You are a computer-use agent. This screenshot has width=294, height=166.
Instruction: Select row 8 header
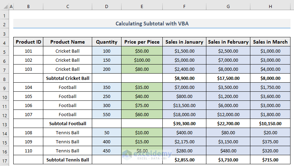pos(5,78)
